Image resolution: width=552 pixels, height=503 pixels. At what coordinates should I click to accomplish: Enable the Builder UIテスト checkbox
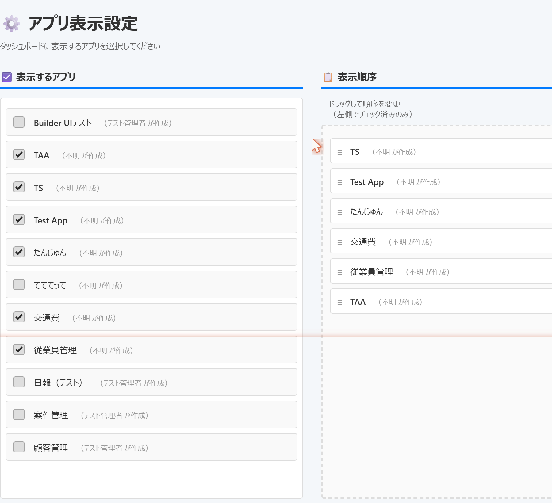pyautogui.click(x=19, y=122)
